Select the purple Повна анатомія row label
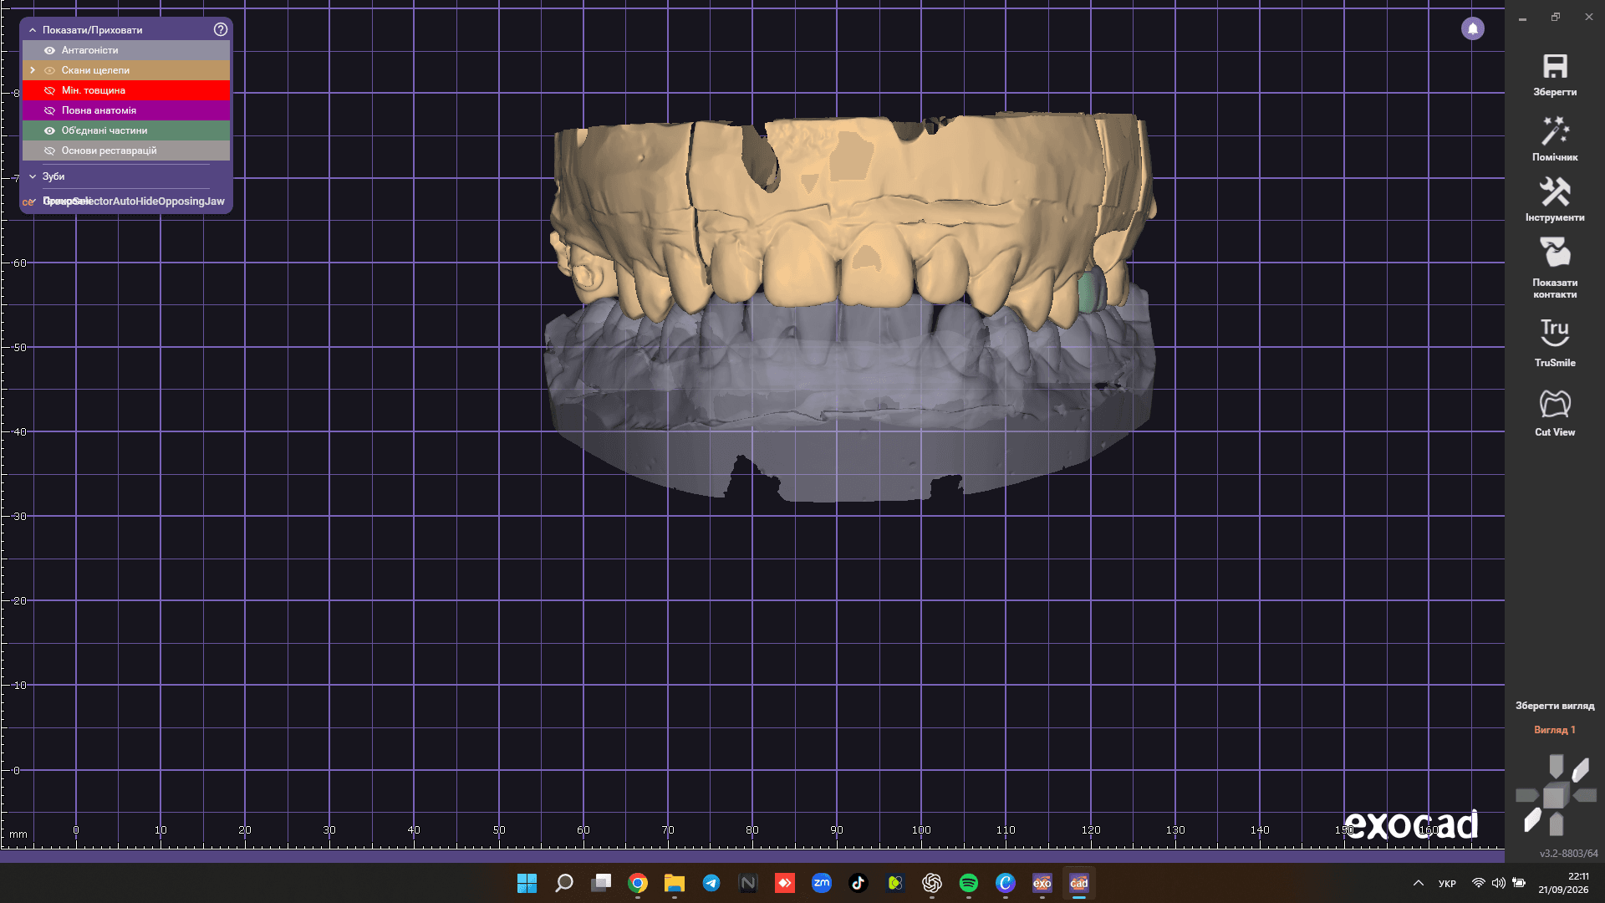The width and height of the screenshot is (1605, 903). click(x=99, y=110)
